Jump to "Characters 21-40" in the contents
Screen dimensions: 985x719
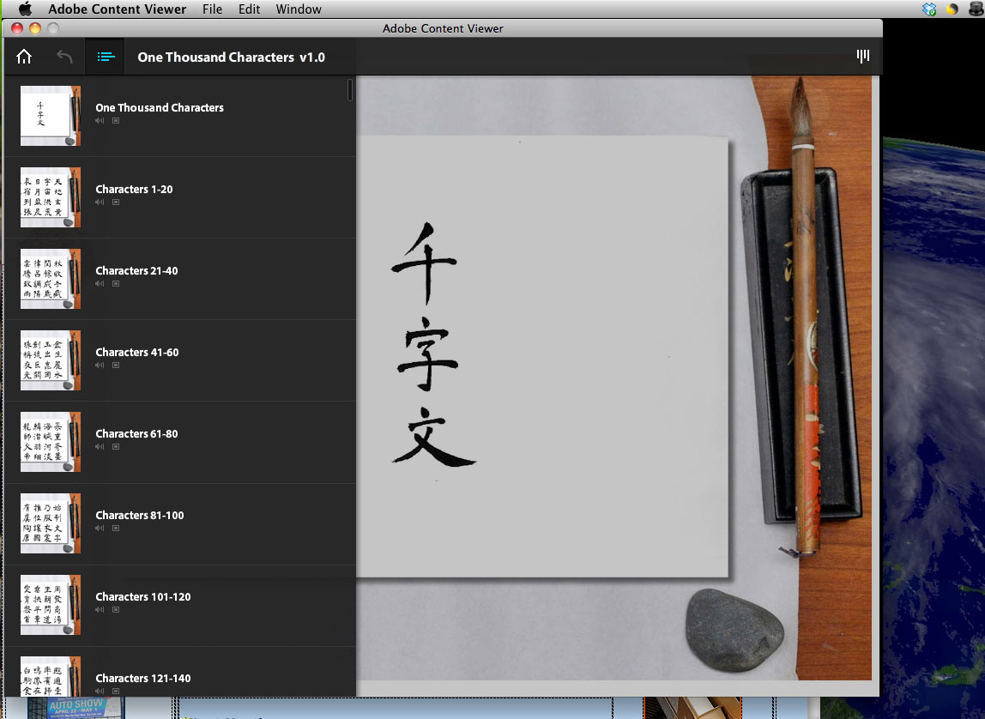[x=136, y=270]
